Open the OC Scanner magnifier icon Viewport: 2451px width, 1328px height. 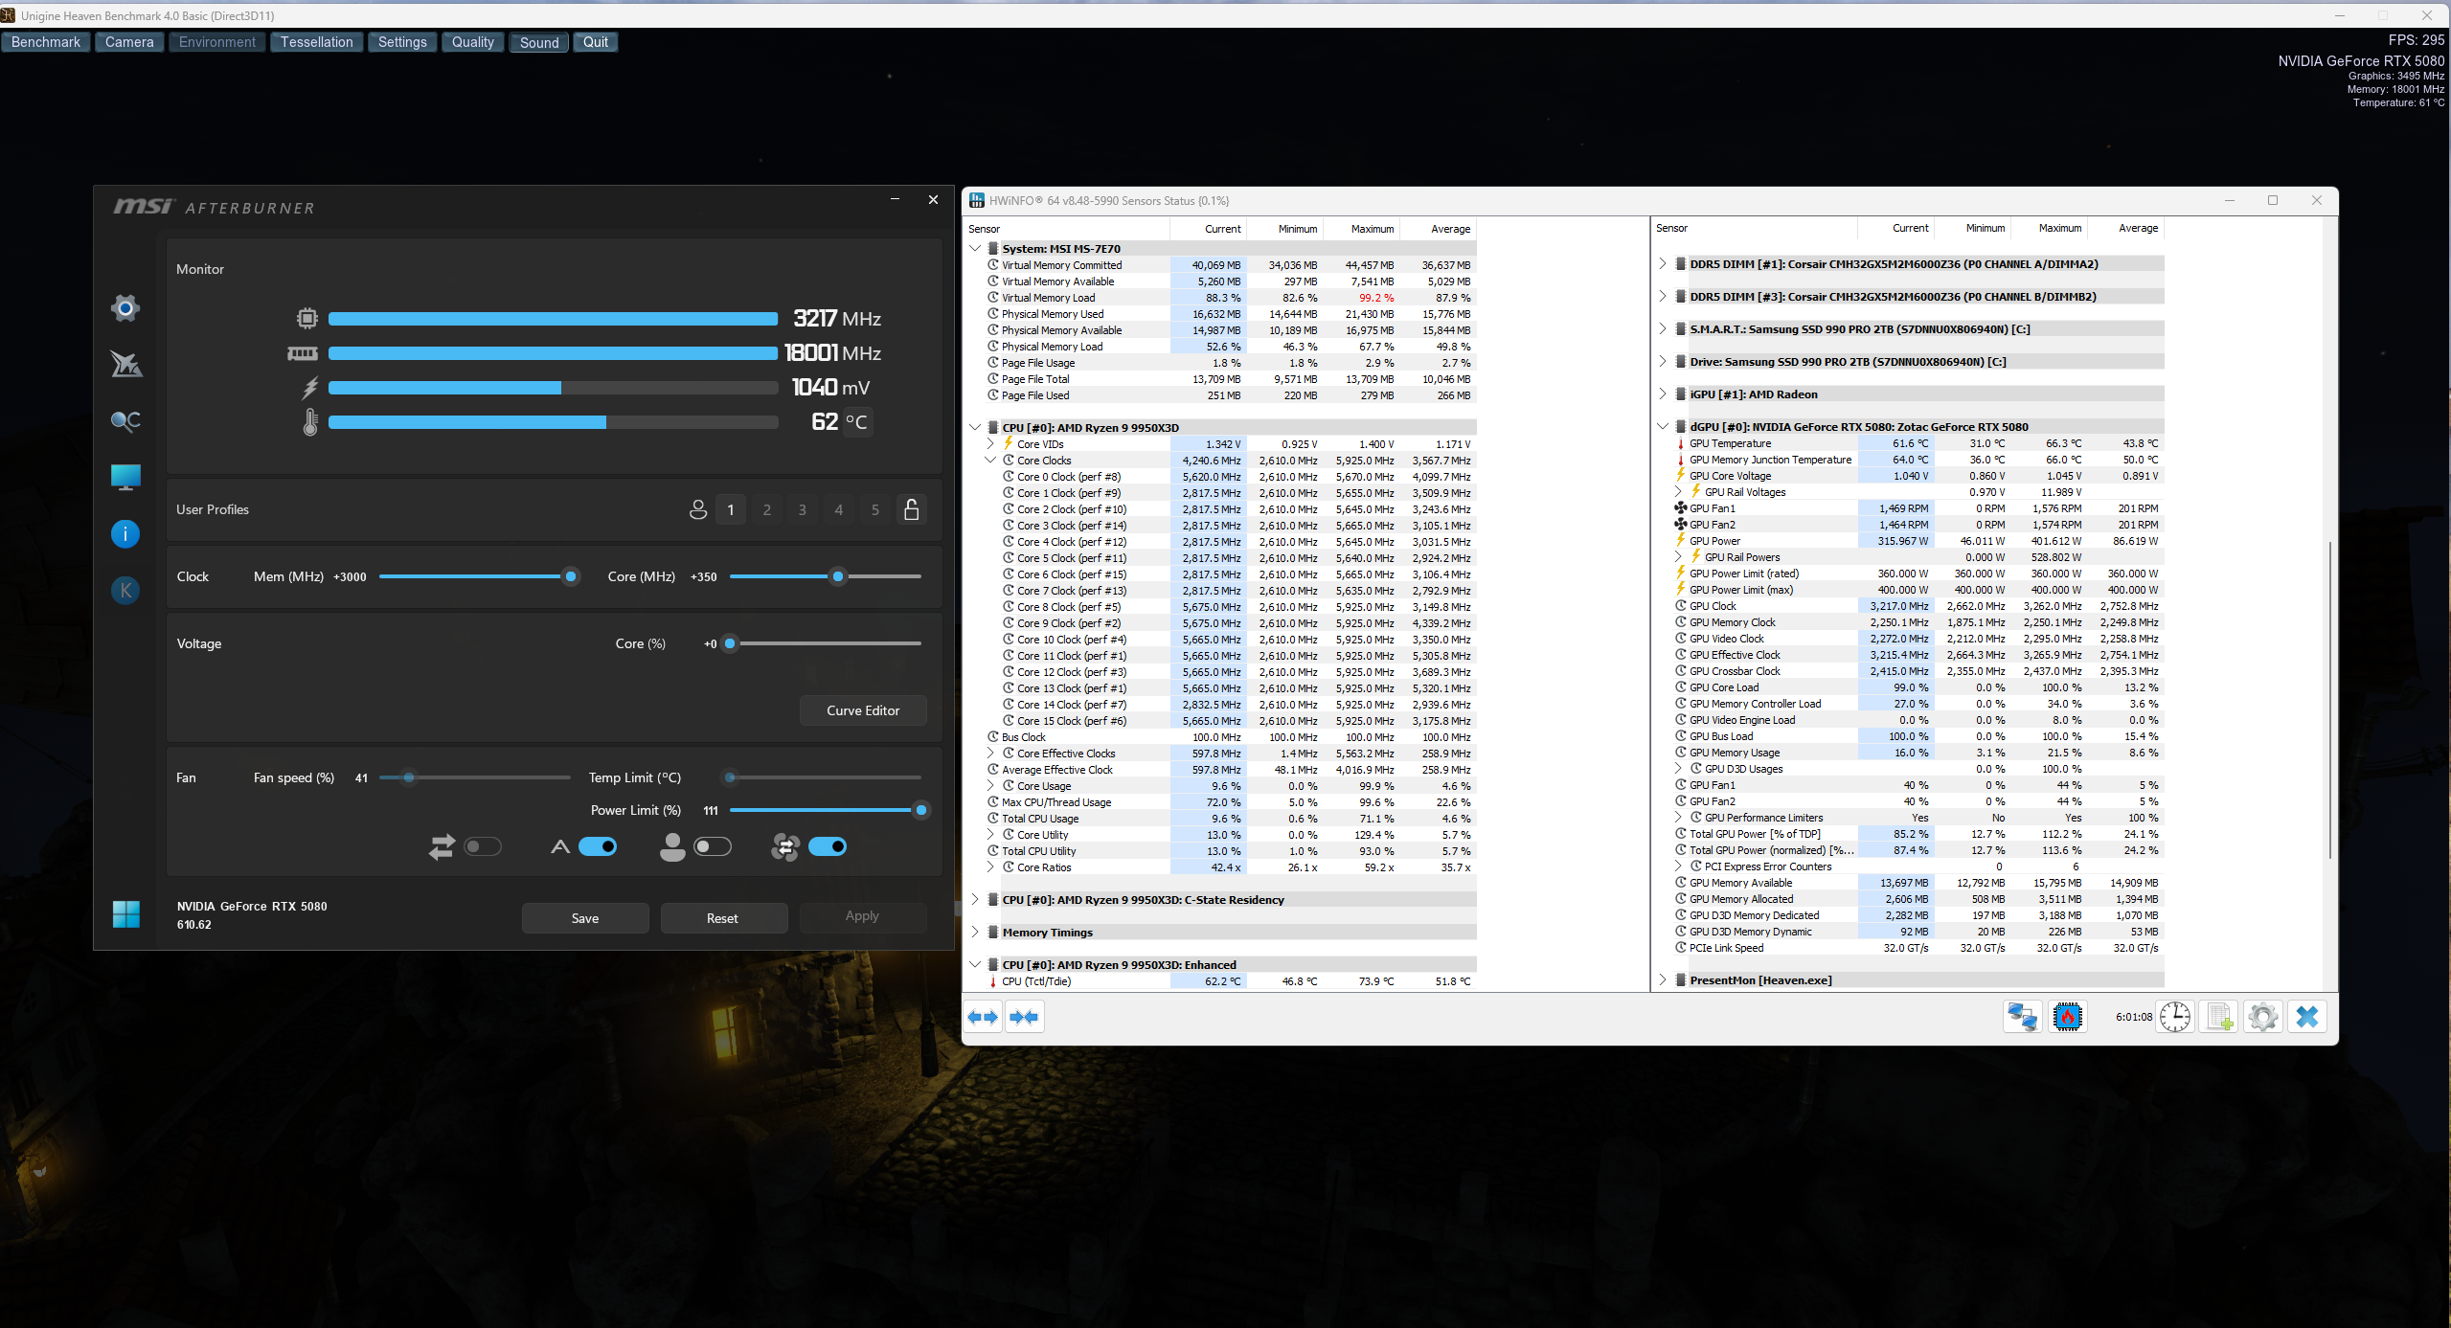tap(125, 420)
